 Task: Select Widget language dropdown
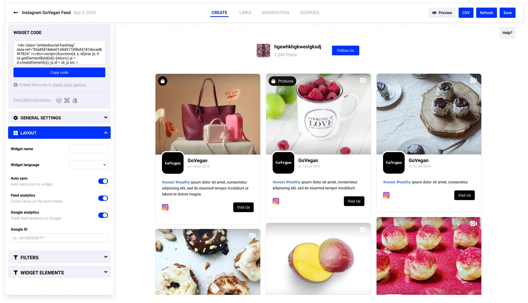pos(88,164)
